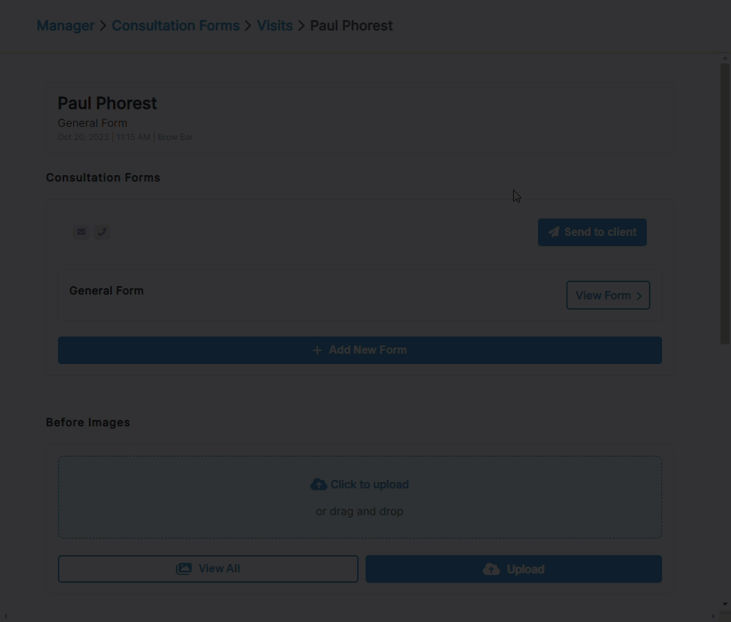Viewport: 731px width, 622px height.
Task: Click the chevron arrow in View Form
Action: point(639,296)
